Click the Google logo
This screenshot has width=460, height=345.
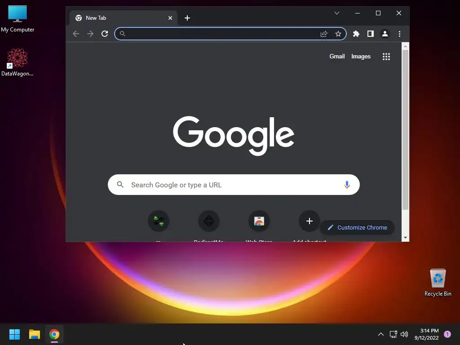(x=234, y=135)
